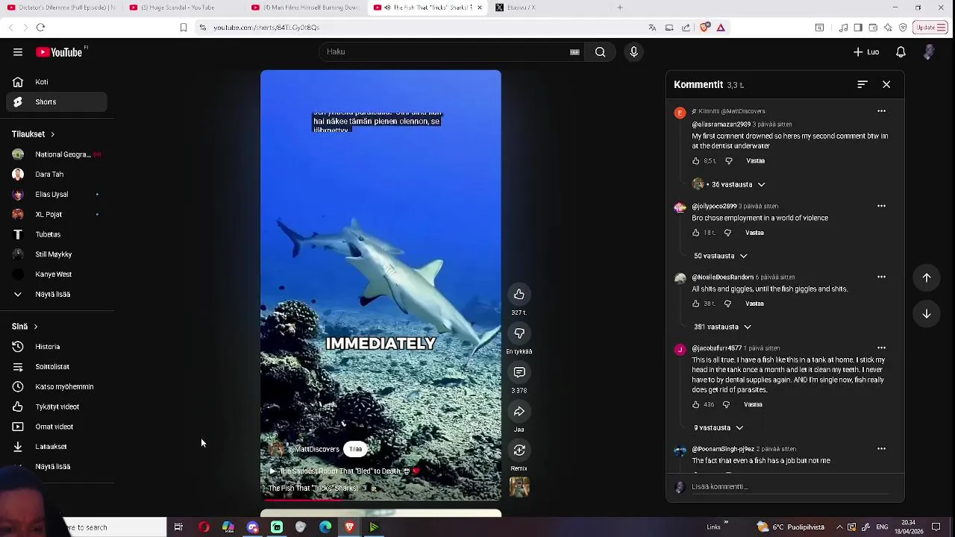Click the comments icon showing 3 378
Image resolution: width=955 pixels, height=537 pixels.
click(x=519, y=372)
